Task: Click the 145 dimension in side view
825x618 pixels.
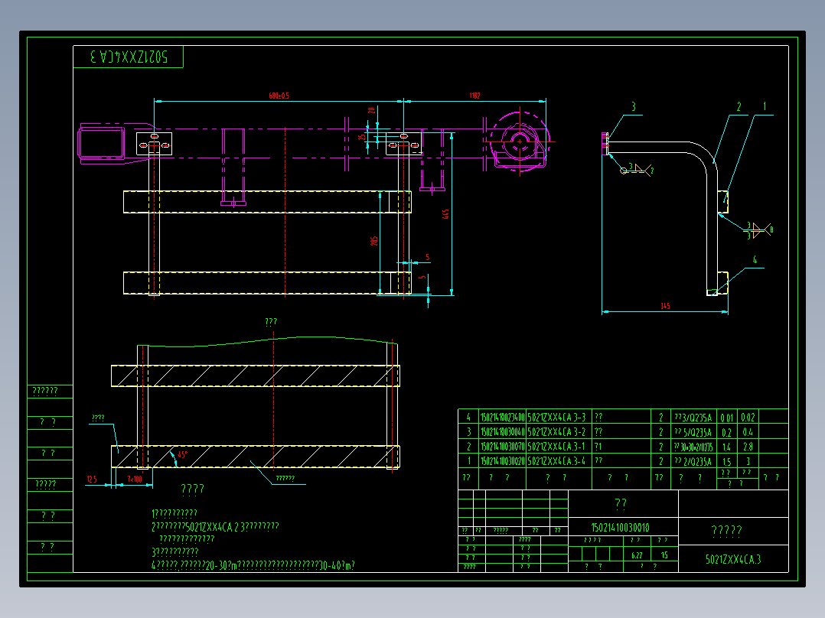Action: point(665,306)
